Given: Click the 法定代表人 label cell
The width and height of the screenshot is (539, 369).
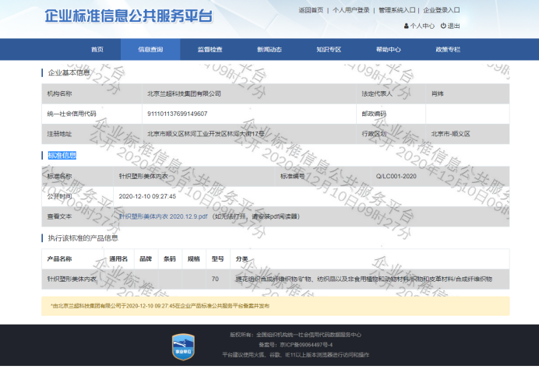Looking at the screenshot, I should click(391, 93).
